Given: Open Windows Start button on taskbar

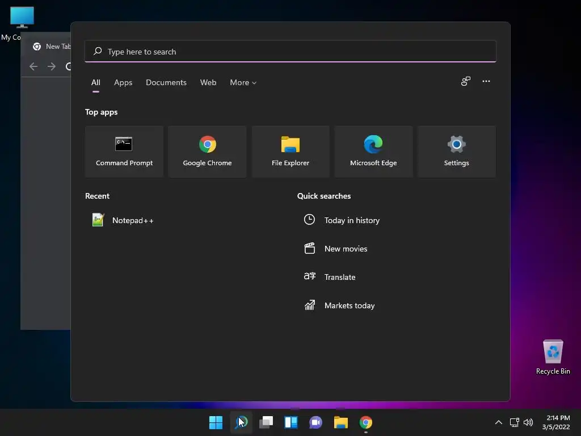Looking at the screenshot, I should pyautogui.click(x=216, y=422).
